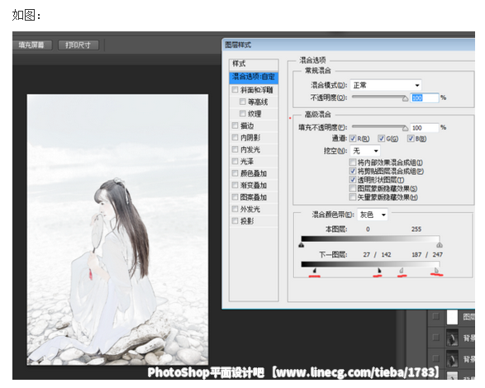Toggle 透明形状图层 checkbox

point(352,180)
